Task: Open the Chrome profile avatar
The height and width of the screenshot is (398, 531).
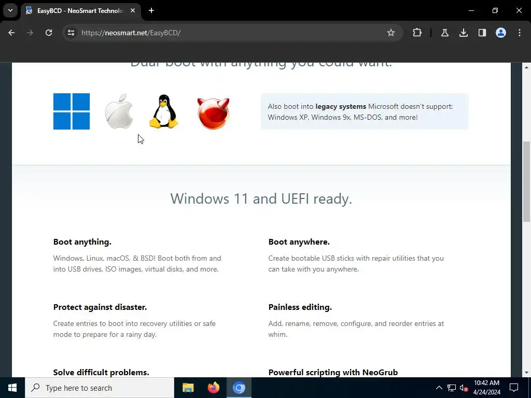Action: [500, 33]
